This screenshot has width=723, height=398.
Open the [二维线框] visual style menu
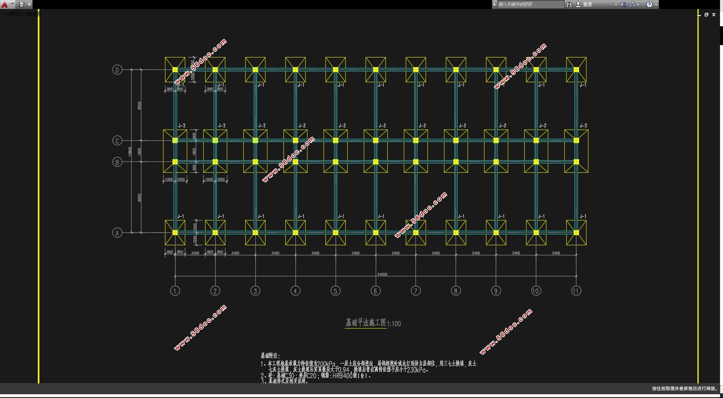click(30, 14)
